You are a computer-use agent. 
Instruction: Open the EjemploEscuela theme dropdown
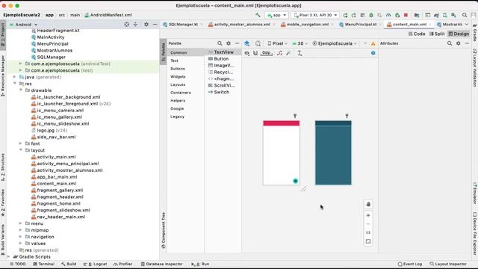(335, 43)
